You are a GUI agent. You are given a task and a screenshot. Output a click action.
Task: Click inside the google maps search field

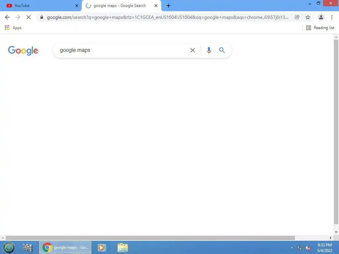click(x=123, y=50)
